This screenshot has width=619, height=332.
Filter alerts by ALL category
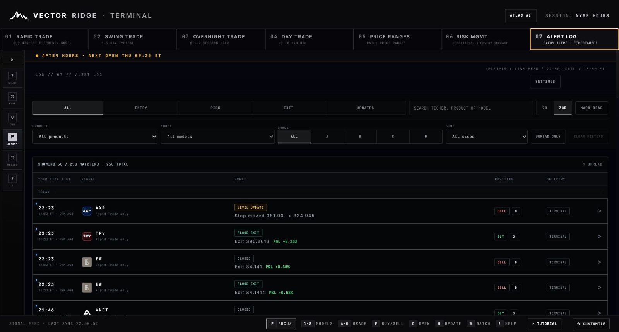(x=68, y=108)
